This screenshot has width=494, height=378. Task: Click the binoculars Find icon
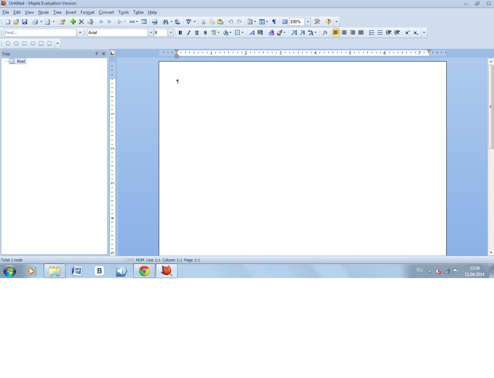tap(165, 22)
